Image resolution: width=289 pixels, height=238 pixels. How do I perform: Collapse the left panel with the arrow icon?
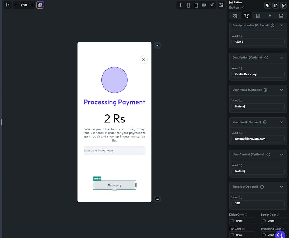(x=8, y=5)
